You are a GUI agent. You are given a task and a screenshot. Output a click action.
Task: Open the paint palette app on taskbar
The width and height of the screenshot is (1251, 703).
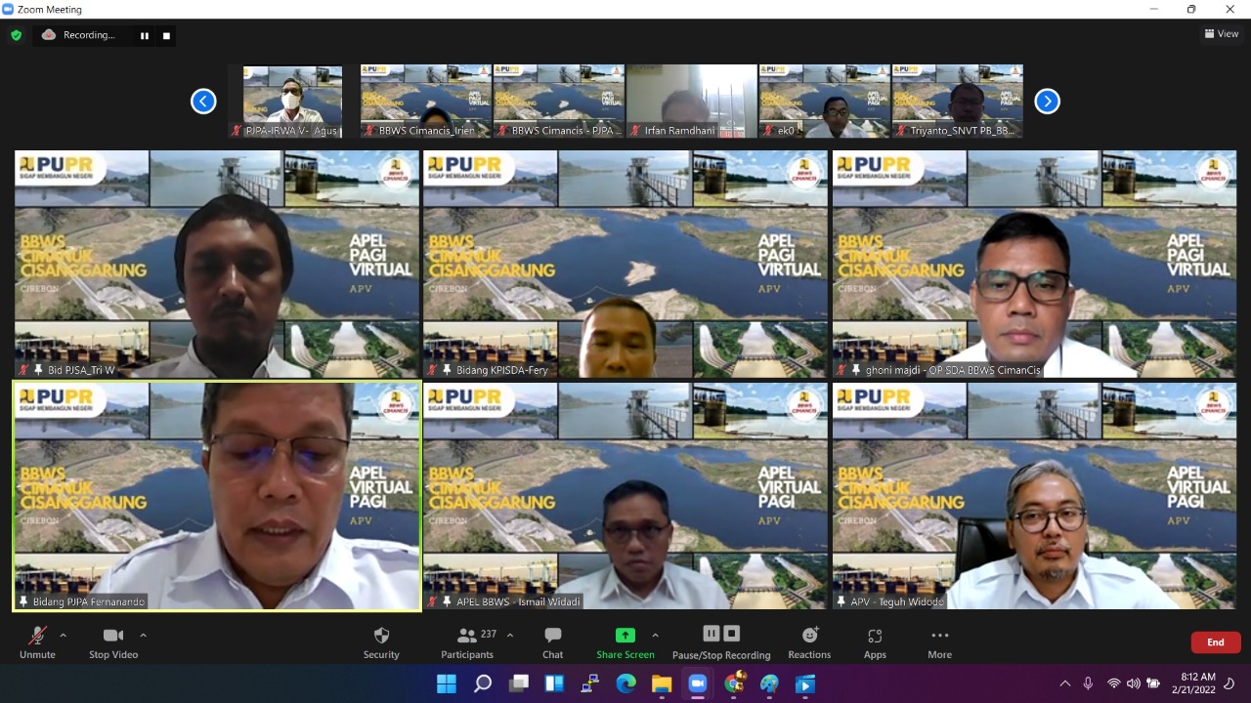[x=769, y=683]
